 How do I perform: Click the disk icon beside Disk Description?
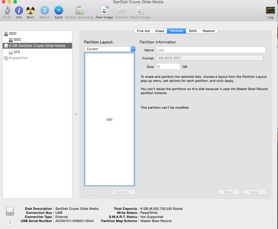click(10, 211)
